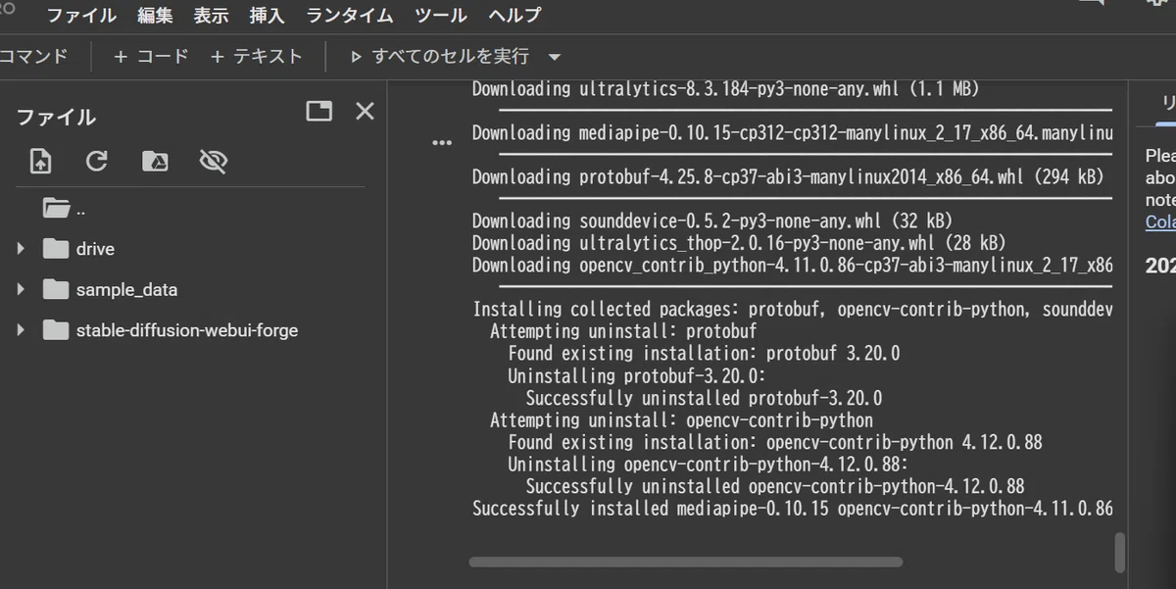Refresh the file browser listing
This screenshot has width=1176, height=589.
[x=96, y=161]
